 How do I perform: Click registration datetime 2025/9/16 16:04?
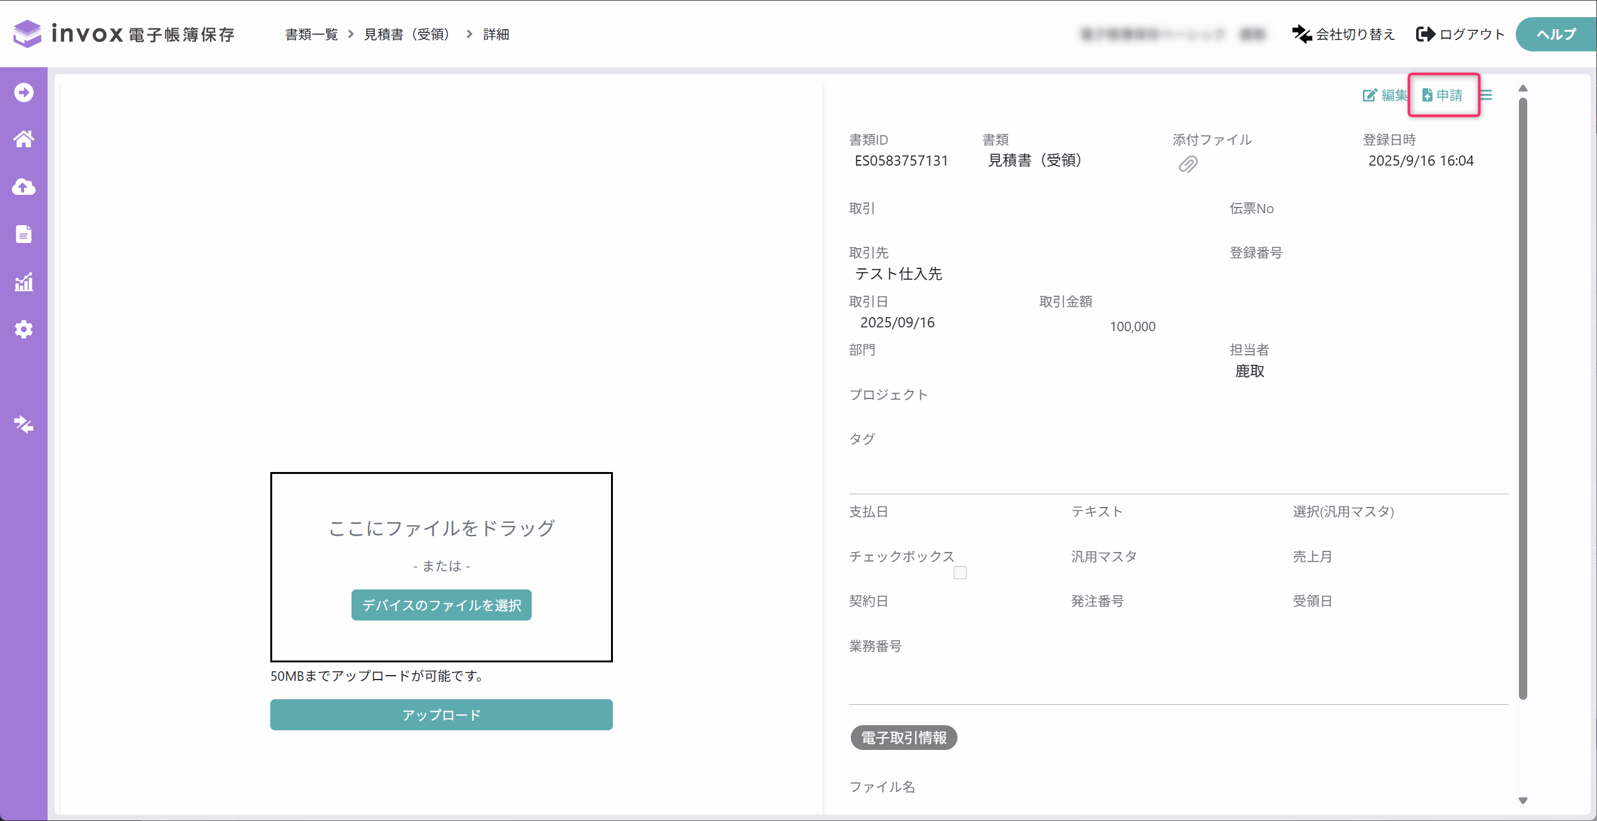point(1421,161)
